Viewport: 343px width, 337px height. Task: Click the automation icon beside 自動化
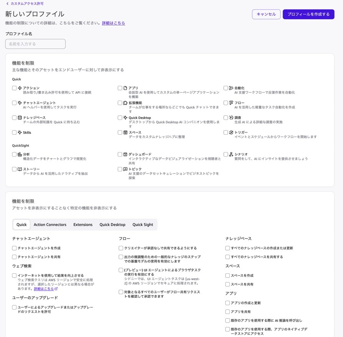tap(231, 88)
